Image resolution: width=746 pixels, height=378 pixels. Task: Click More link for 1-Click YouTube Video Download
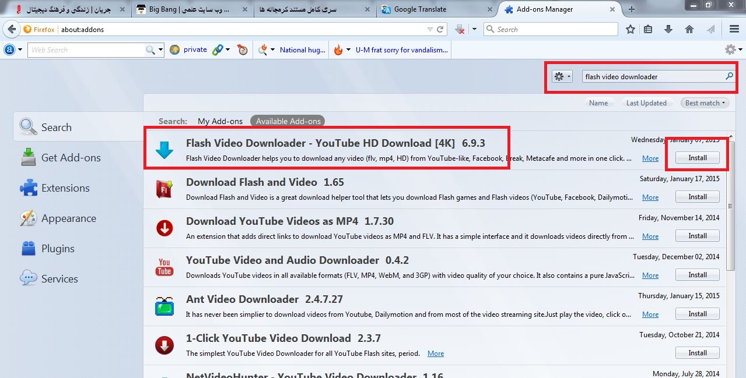tap(436, 354)
